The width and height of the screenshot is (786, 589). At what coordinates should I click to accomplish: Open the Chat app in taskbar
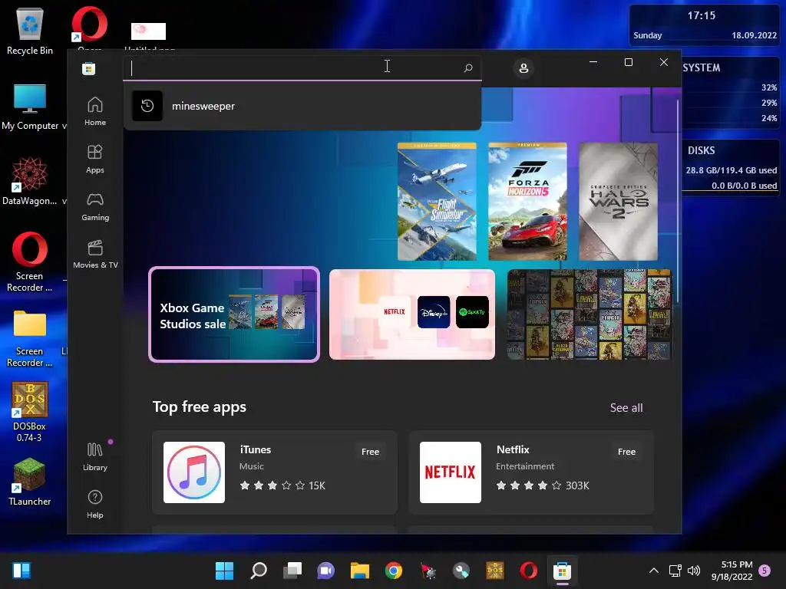pos(325,571)
